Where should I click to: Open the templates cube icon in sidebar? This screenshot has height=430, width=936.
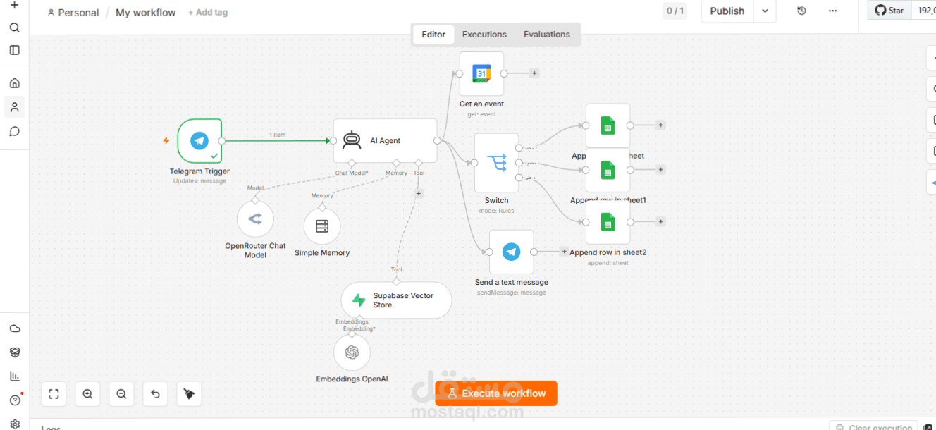pos(14,352)
